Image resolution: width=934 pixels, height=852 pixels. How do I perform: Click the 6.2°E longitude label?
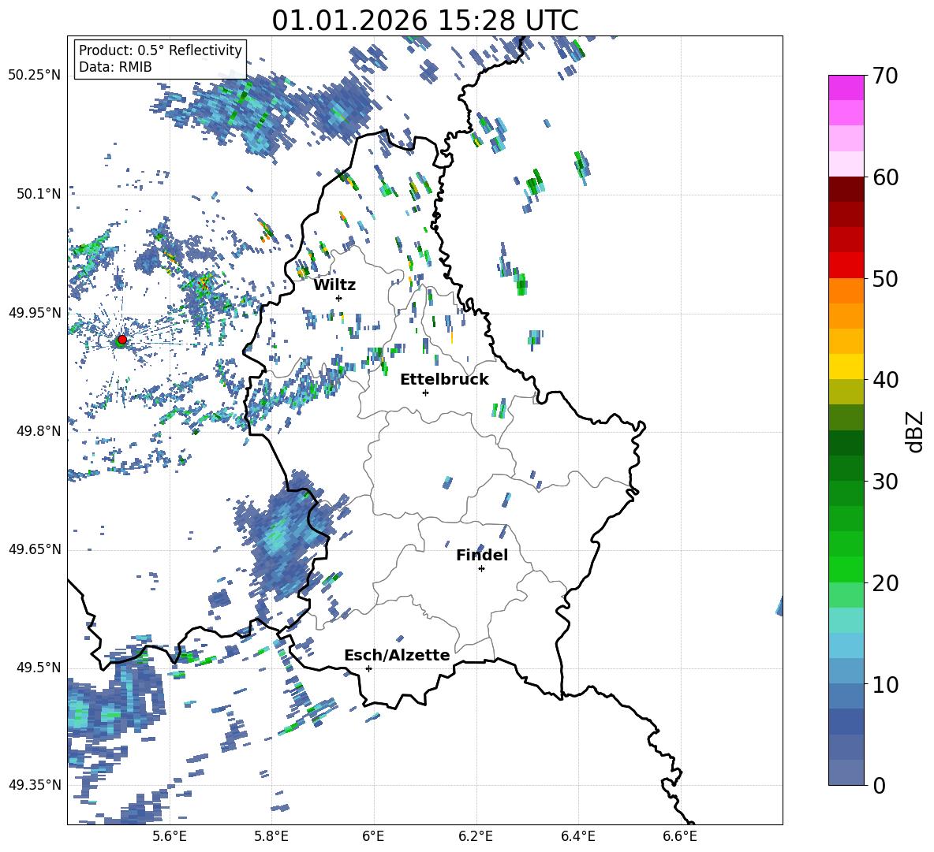(x=476, y=836)
